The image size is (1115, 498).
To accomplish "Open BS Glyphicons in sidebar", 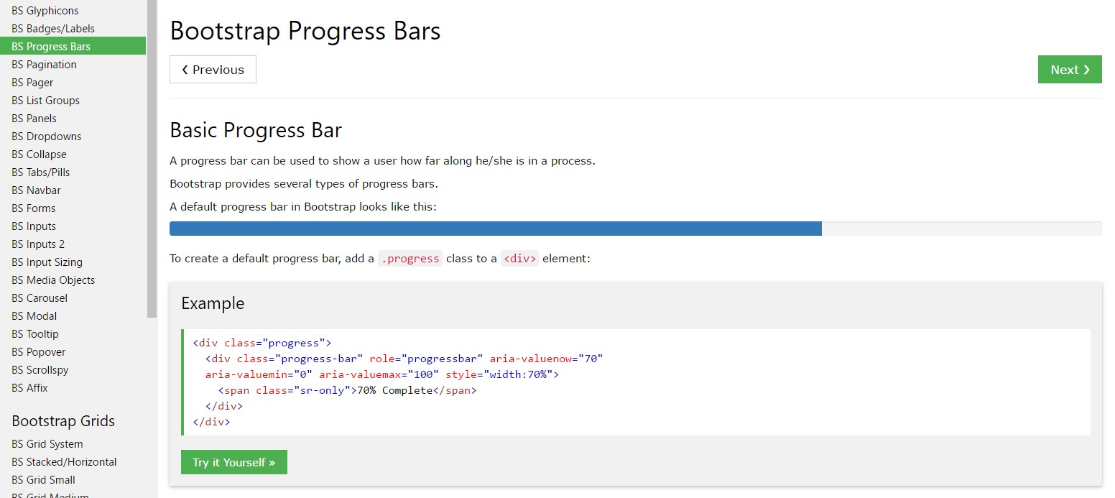I will pyautogui.click(x=45, y=11).
